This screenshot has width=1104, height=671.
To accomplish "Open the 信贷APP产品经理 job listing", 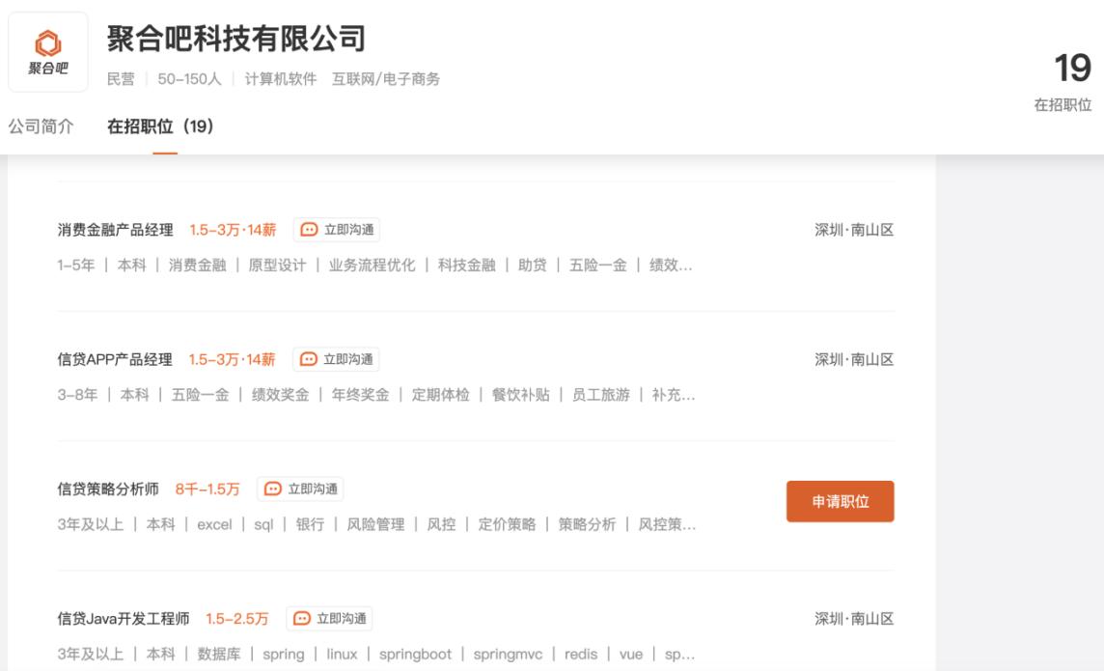I will point(115,359).
